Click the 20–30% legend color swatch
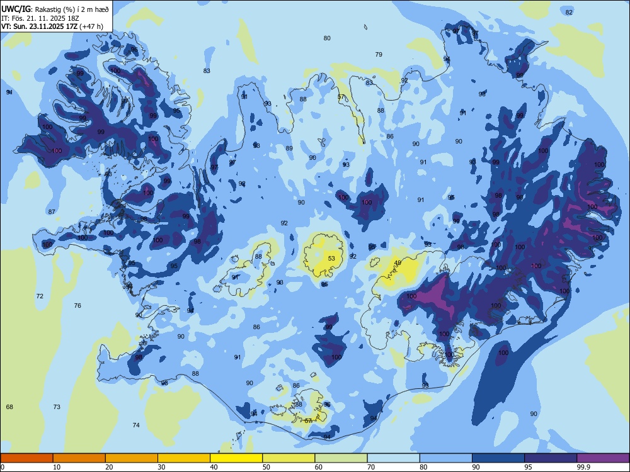This screenshot has width=630, height=472. (132, 458)
